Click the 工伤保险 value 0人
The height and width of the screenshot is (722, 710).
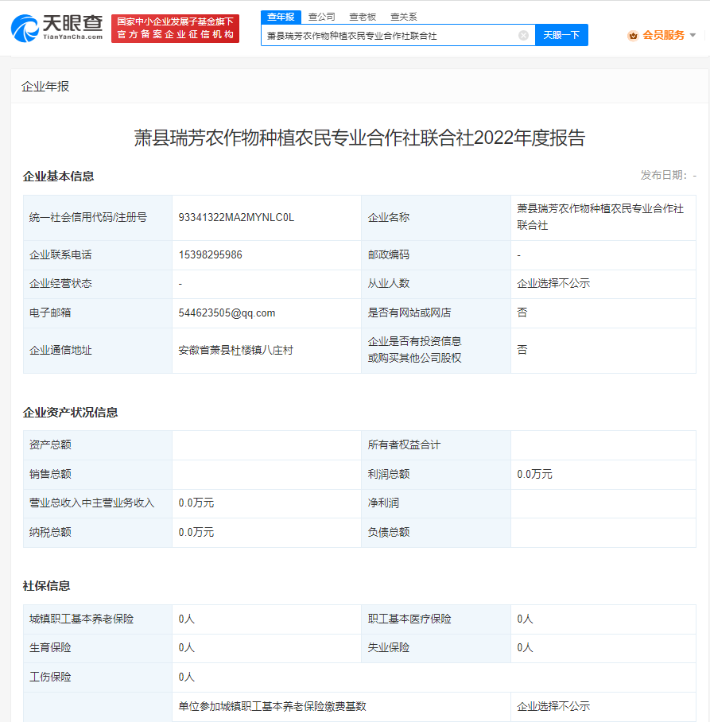pos(187,677)
